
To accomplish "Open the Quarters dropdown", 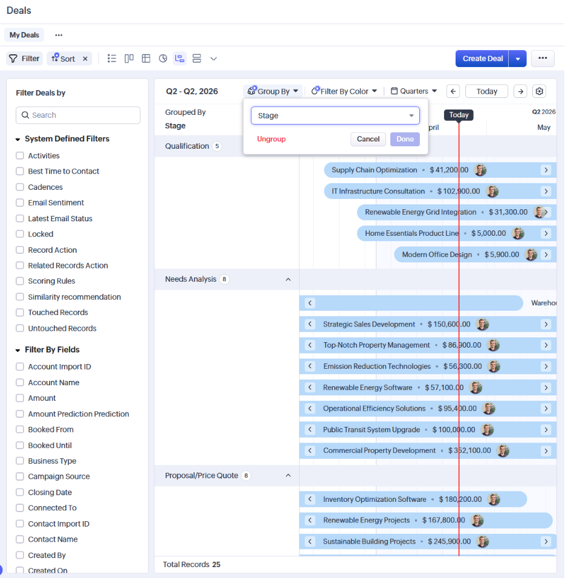I will (x=414, y=91).
